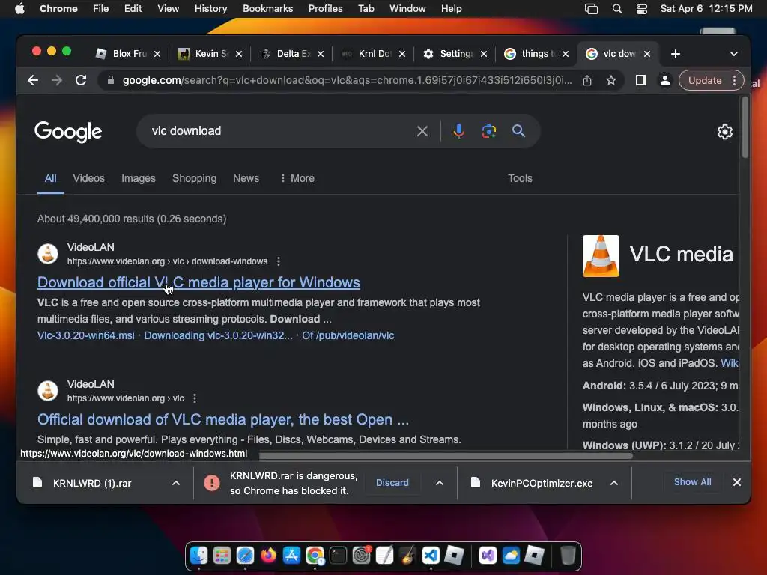Open Official download of VLC media player link
Screen dimensions: 767x575
(x=223, y=419)
